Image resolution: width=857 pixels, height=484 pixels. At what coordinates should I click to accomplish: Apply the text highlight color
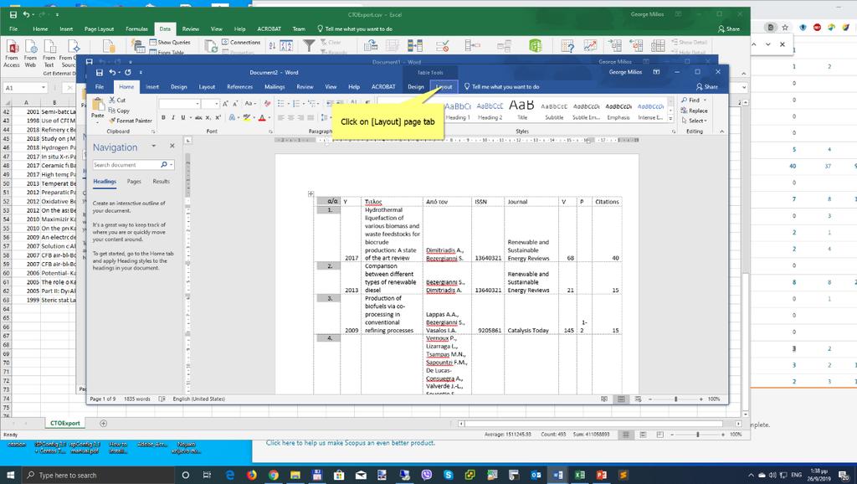coord(247,117)
